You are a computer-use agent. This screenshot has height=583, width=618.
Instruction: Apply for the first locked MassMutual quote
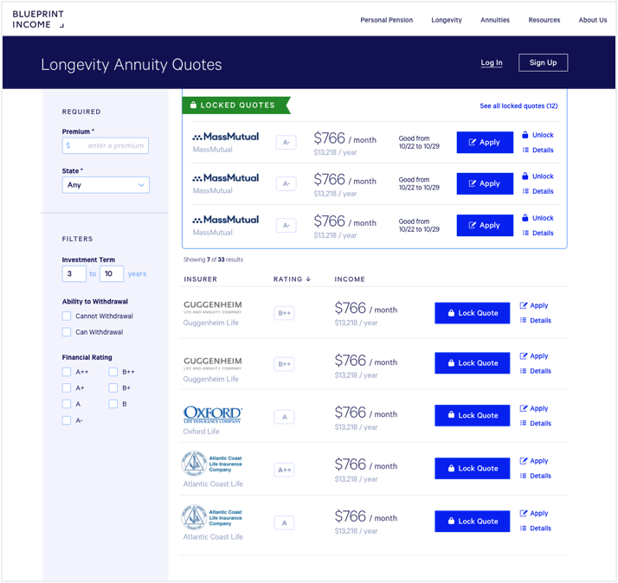(x=485, y=142)
